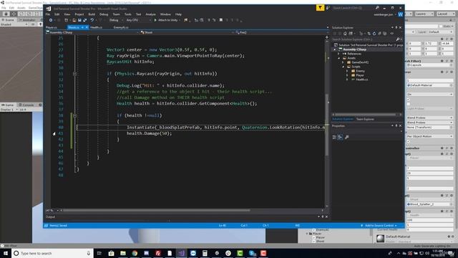This screenshot has height=258, width=458.
Task: Open the File menu in Visual Studio
Action: (48, 14)
